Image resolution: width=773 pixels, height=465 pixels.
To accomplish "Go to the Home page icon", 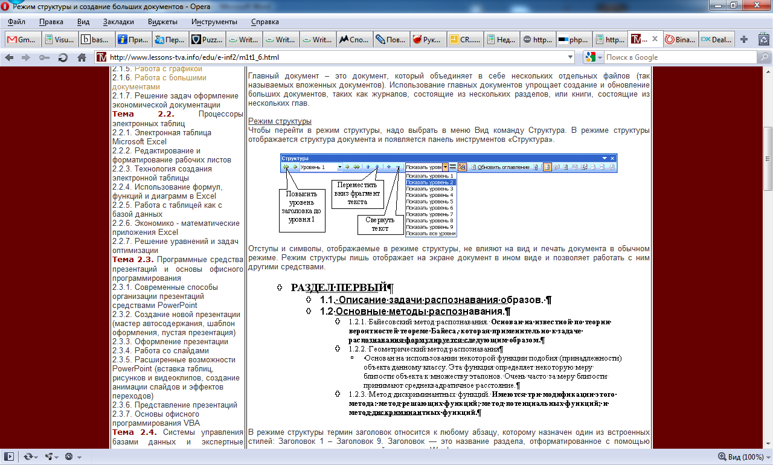I will coord(82,57).
